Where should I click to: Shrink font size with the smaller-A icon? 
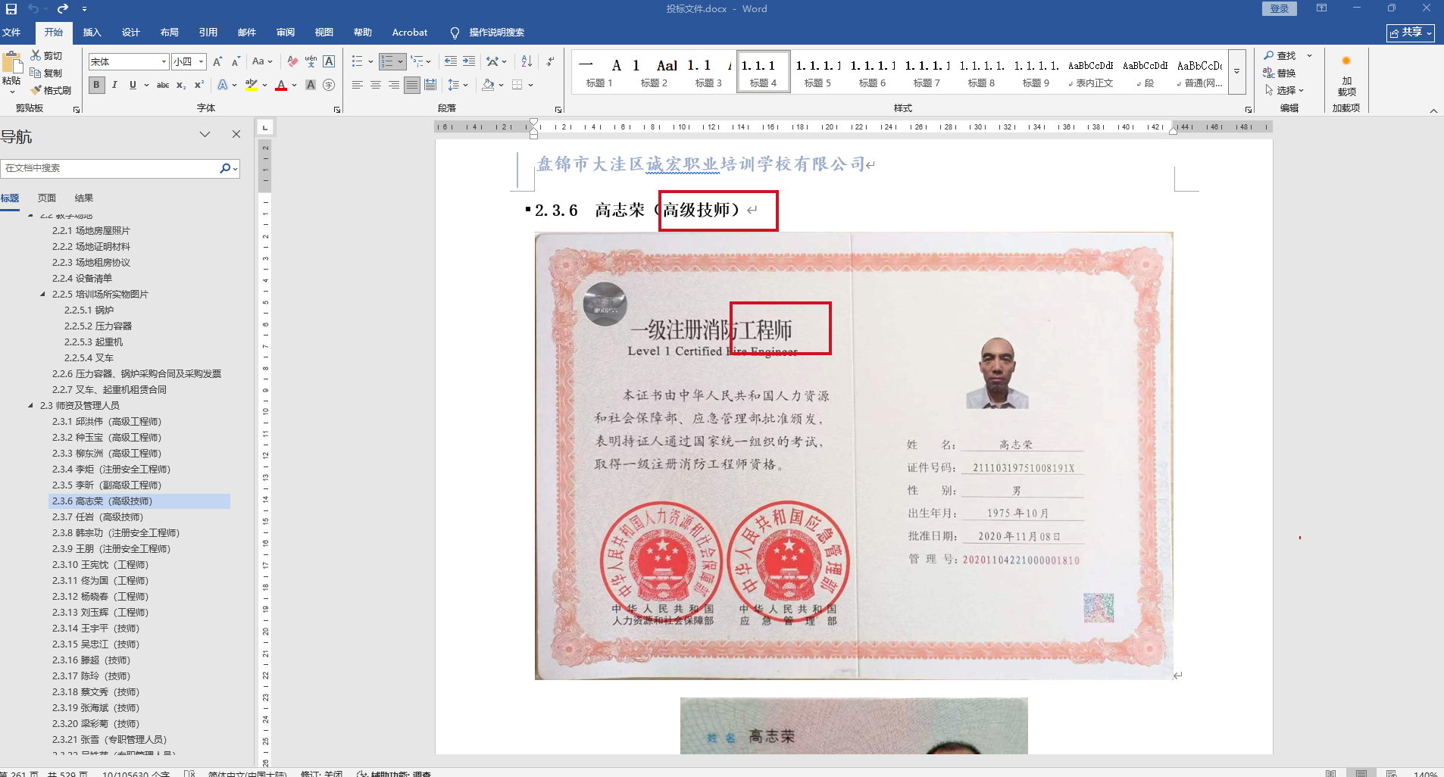tap(236, 61)
